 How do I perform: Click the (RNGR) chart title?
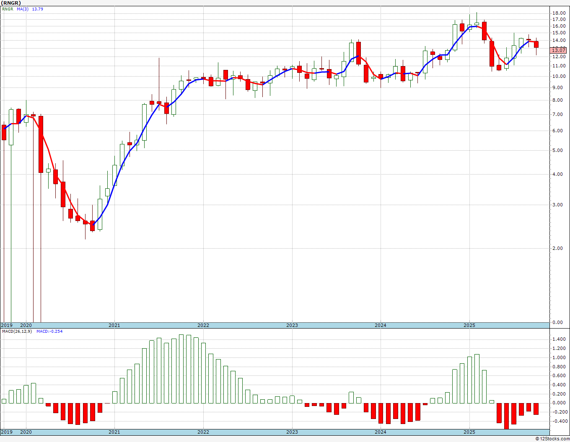coord(11,3)
